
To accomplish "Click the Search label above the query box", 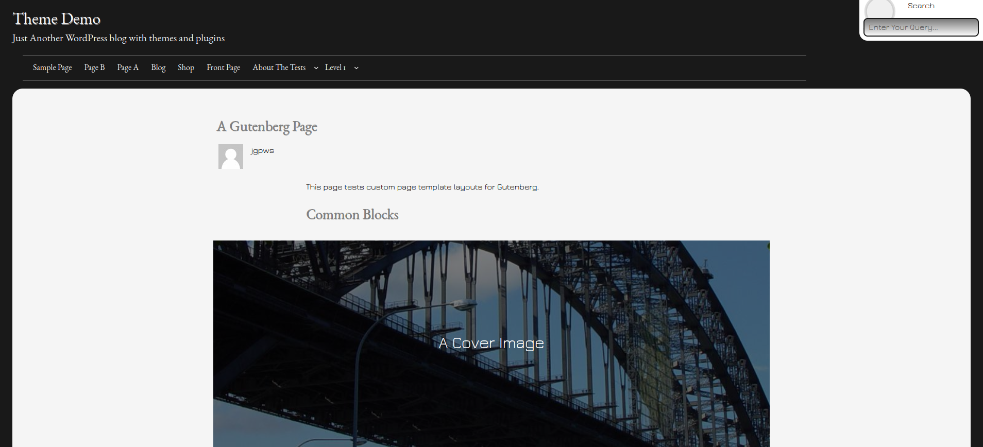I will coord(921,6).
